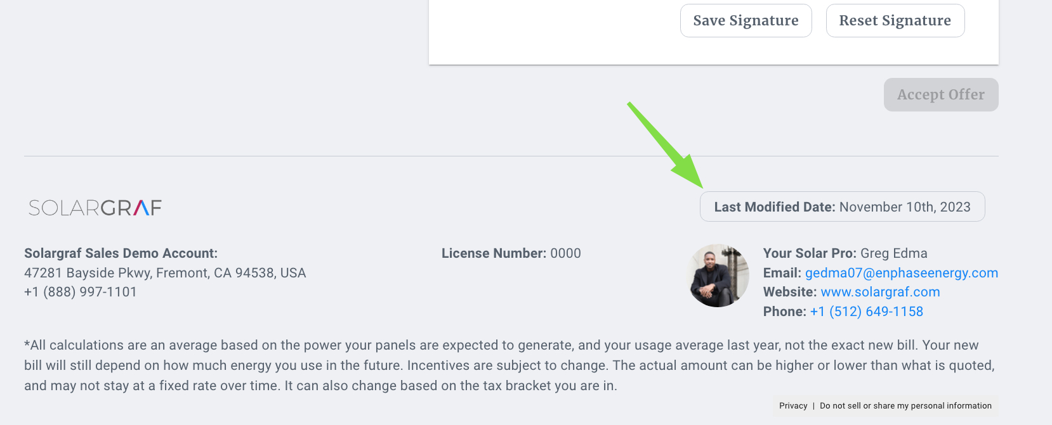Click the white signature panel area
Screen dimensions: 1052x425
(x=552, y=32)
